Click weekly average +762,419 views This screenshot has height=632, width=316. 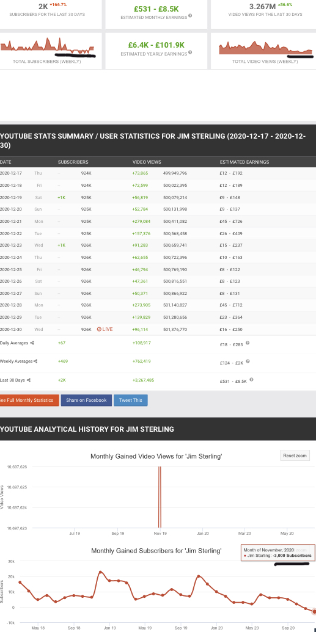[142, 361]
